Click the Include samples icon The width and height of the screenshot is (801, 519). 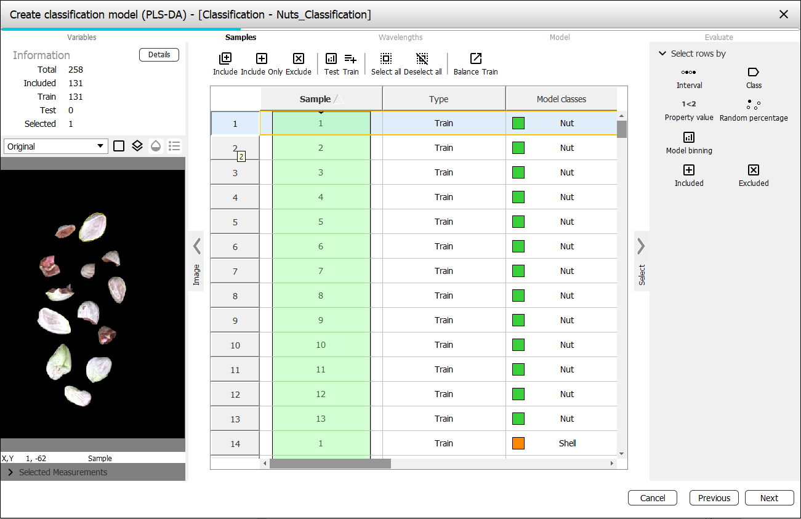(x=225, y=59)
